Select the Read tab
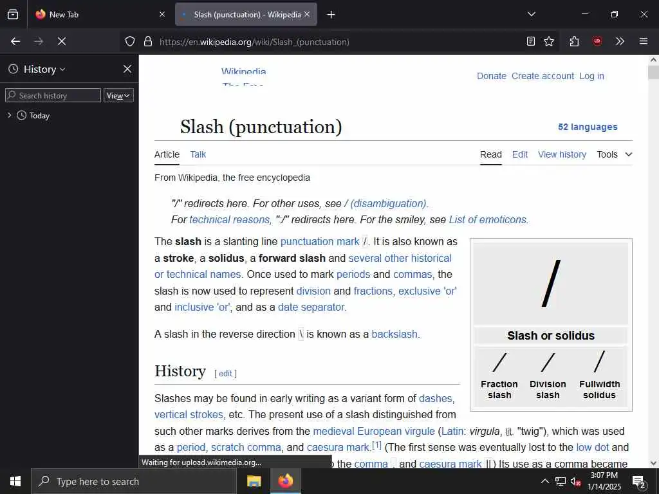This screenshot has height=494, width=659. click(491, 154)
